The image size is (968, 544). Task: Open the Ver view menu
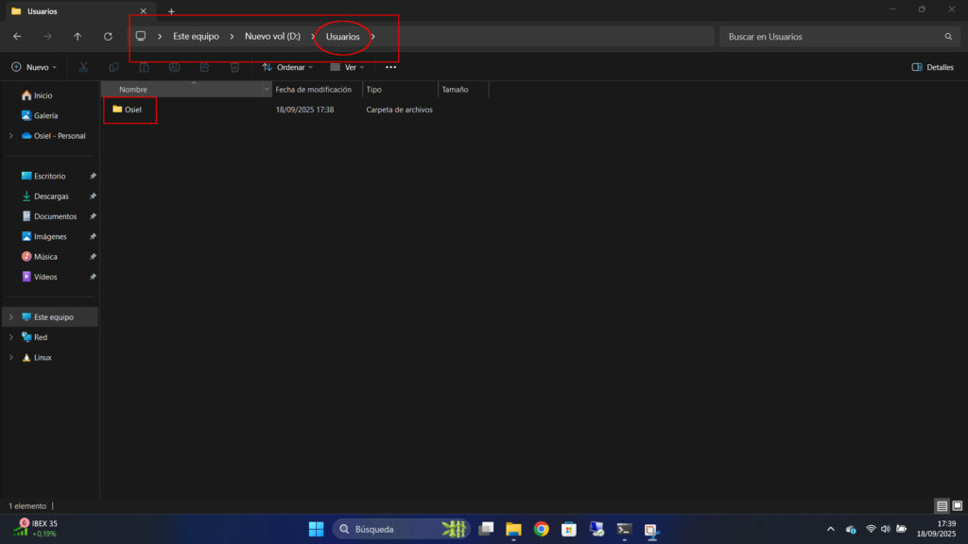(347, 67)
